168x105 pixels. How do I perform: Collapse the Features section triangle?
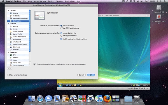click(8, 24)
